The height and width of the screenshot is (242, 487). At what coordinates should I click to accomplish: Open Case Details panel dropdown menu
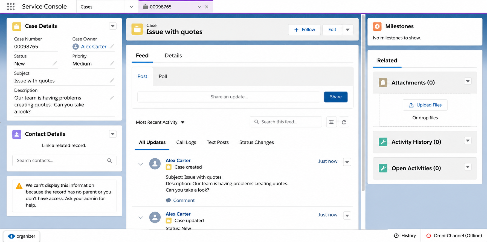point(113,26)
